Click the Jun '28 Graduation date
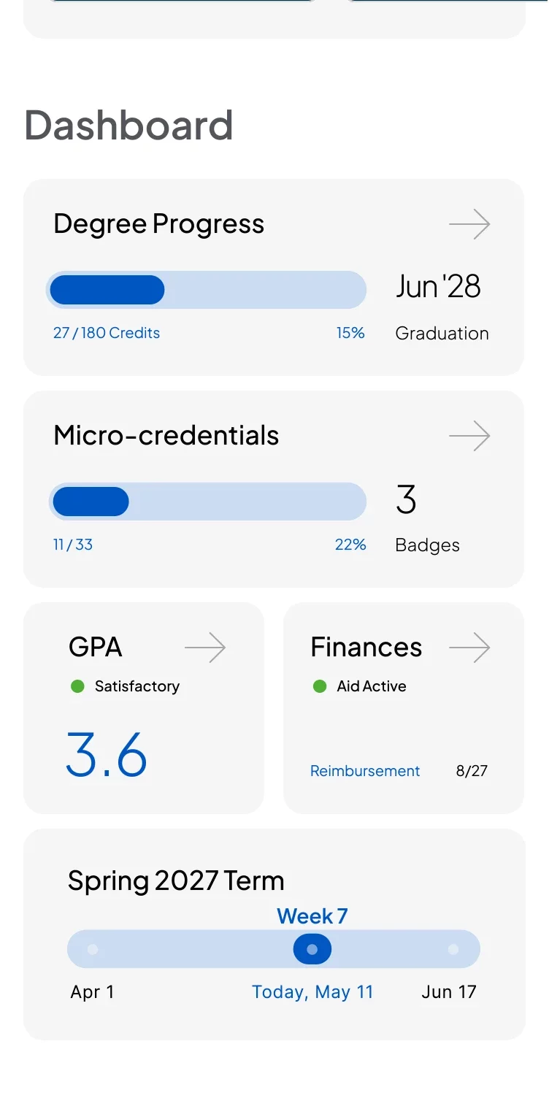549x1098 pixels. click(x=438, y=286)
